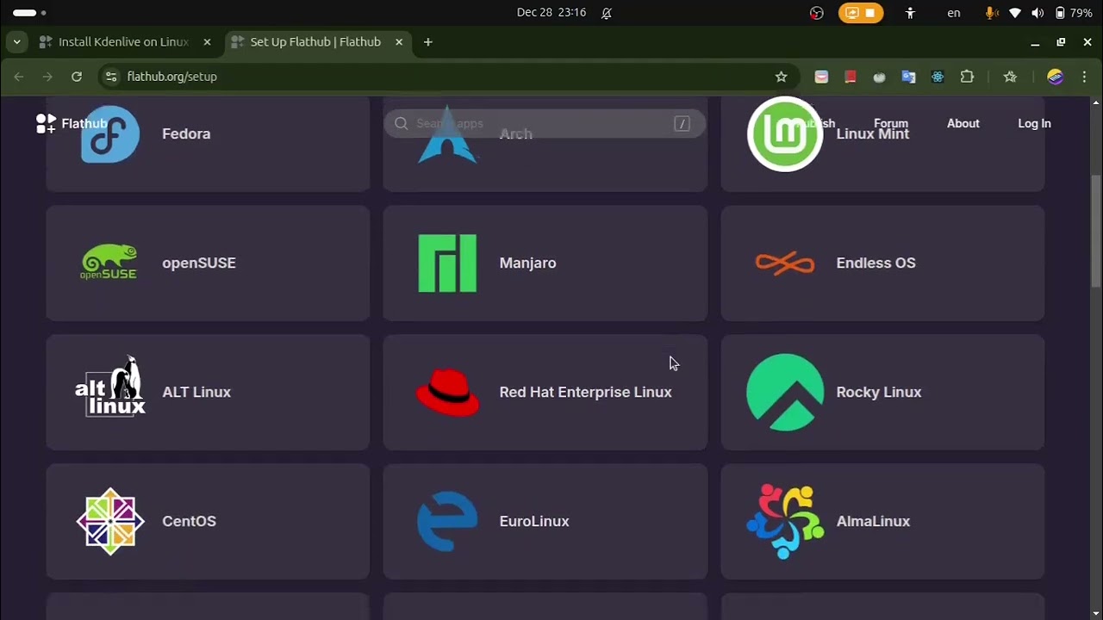
Task: Click the Log In link
Action: [1034, 123]
